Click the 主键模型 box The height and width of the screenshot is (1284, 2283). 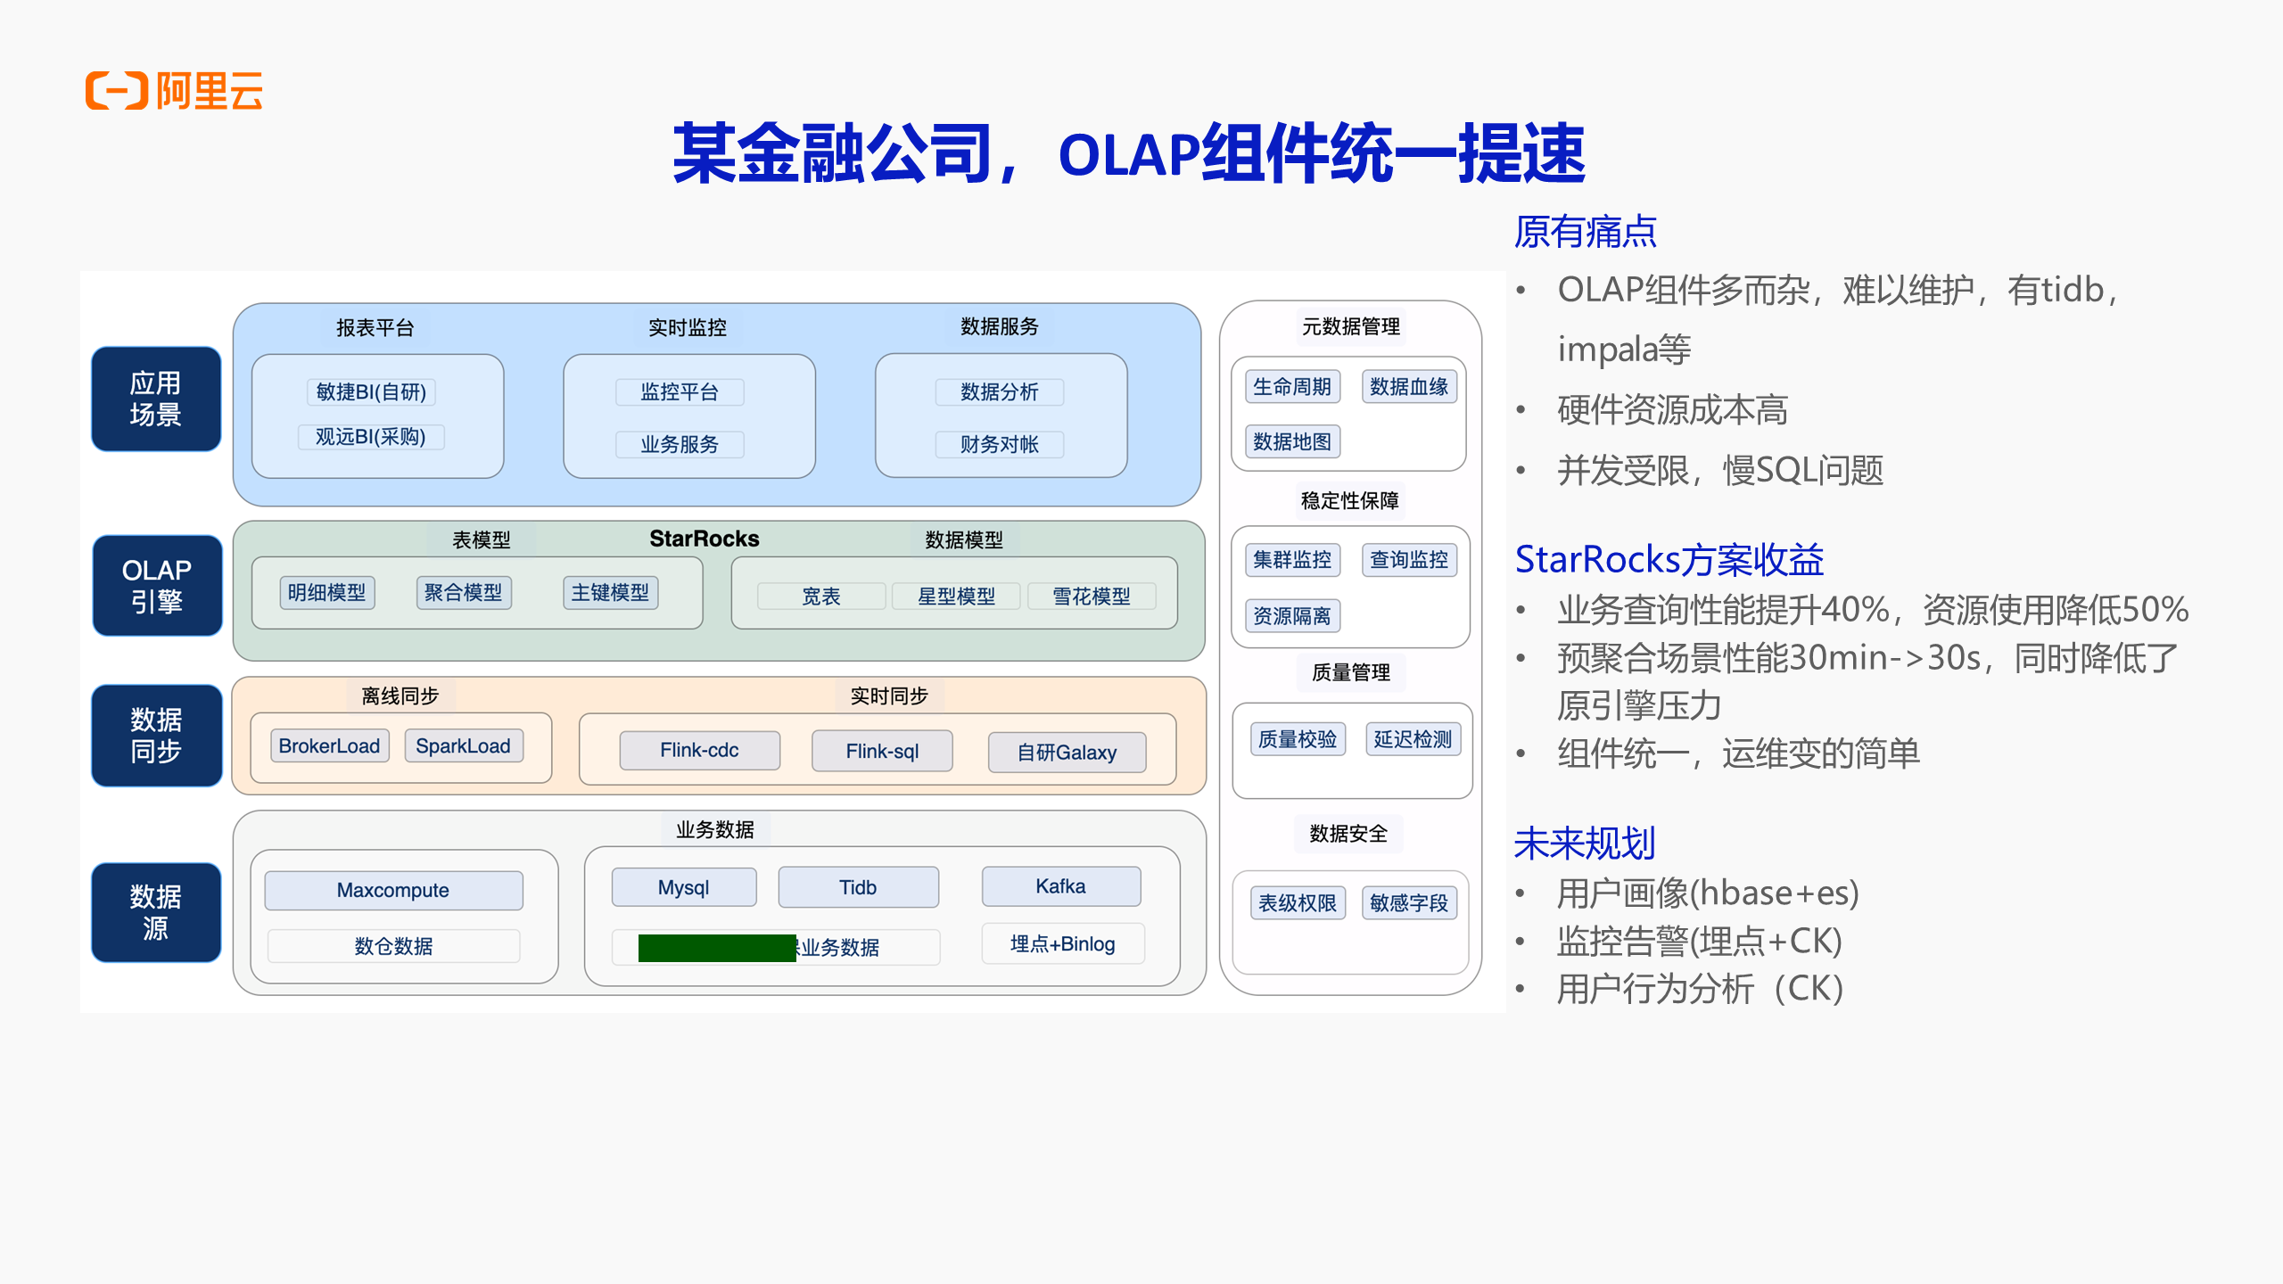click(610, 593)
